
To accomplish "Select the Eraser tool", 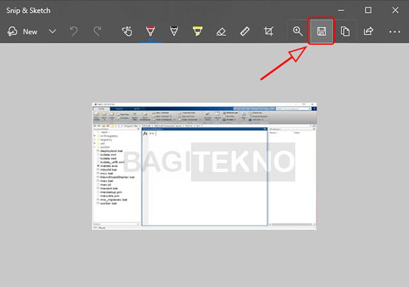I will tap(221, 31).
